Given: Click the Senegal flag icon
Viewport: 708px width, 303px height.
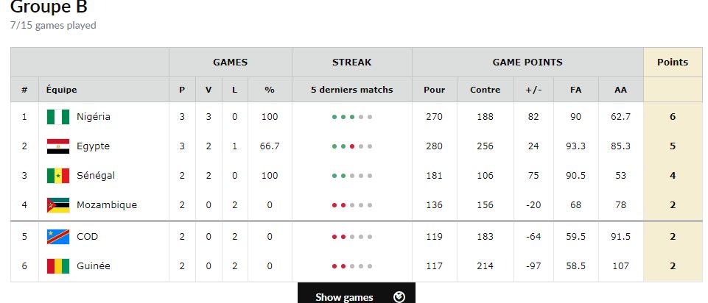Looking at the screenshot, I should 57,176.
